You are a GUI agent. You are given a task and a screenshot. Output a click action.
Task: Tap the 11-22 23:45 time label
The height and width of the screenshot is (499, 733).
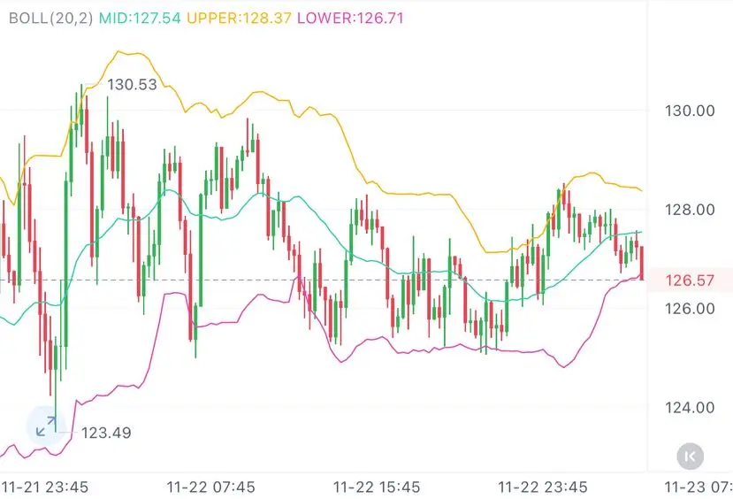(x=543, y=487)
